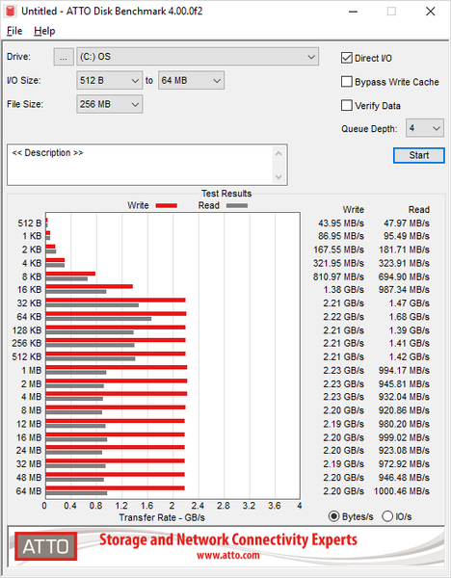This screenshot has height=578, width=451.
Task: Click the ATTO Disk Benchmark title bar icon
Action: click(x=11, y=11)
